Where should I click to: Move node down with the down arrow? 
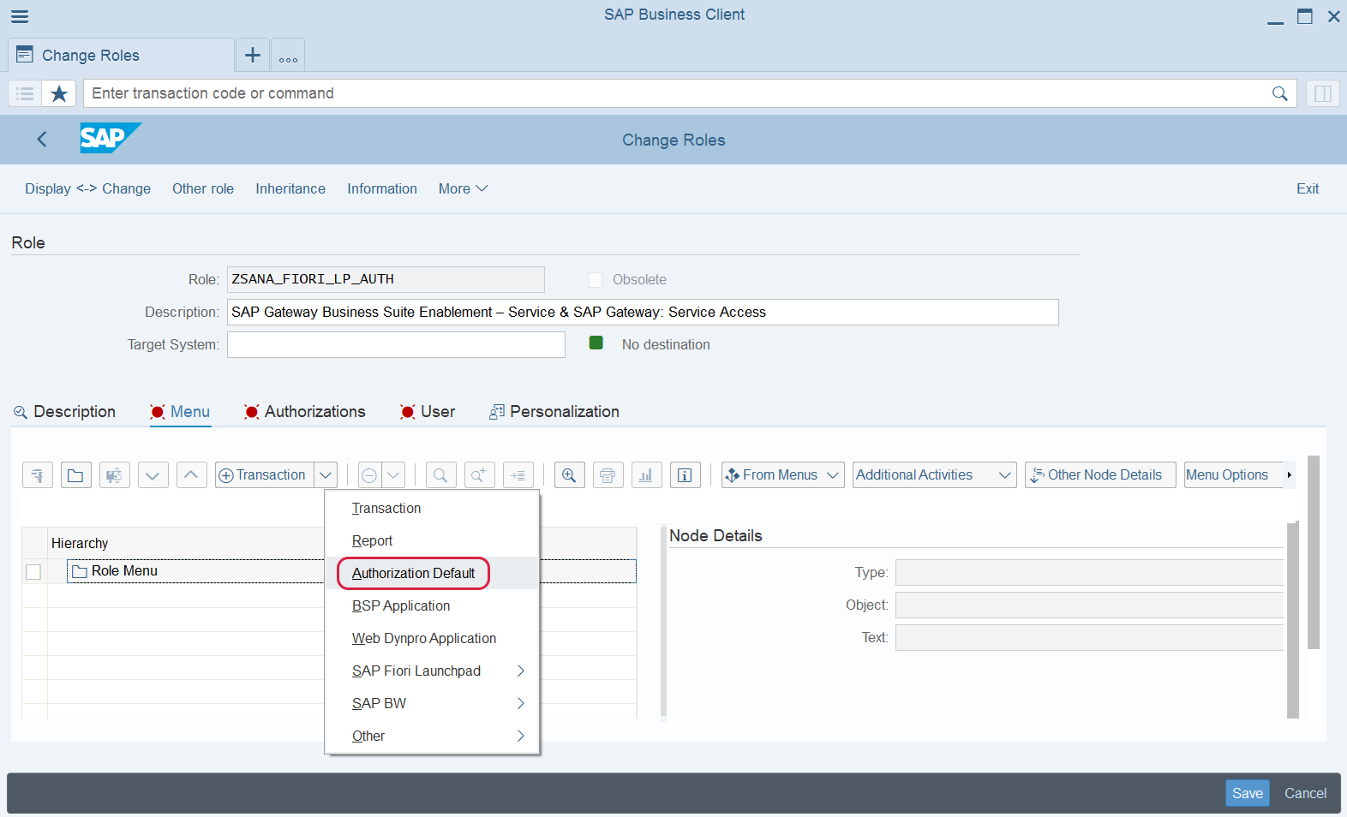pos(153,475)
